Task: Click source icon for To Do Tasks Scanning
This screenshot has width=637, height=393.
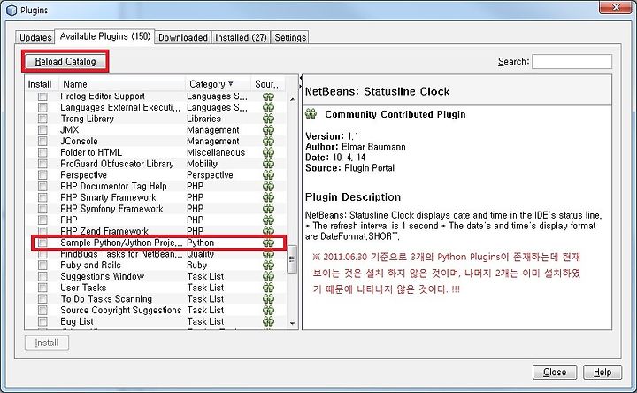Action: pos(269,298)
